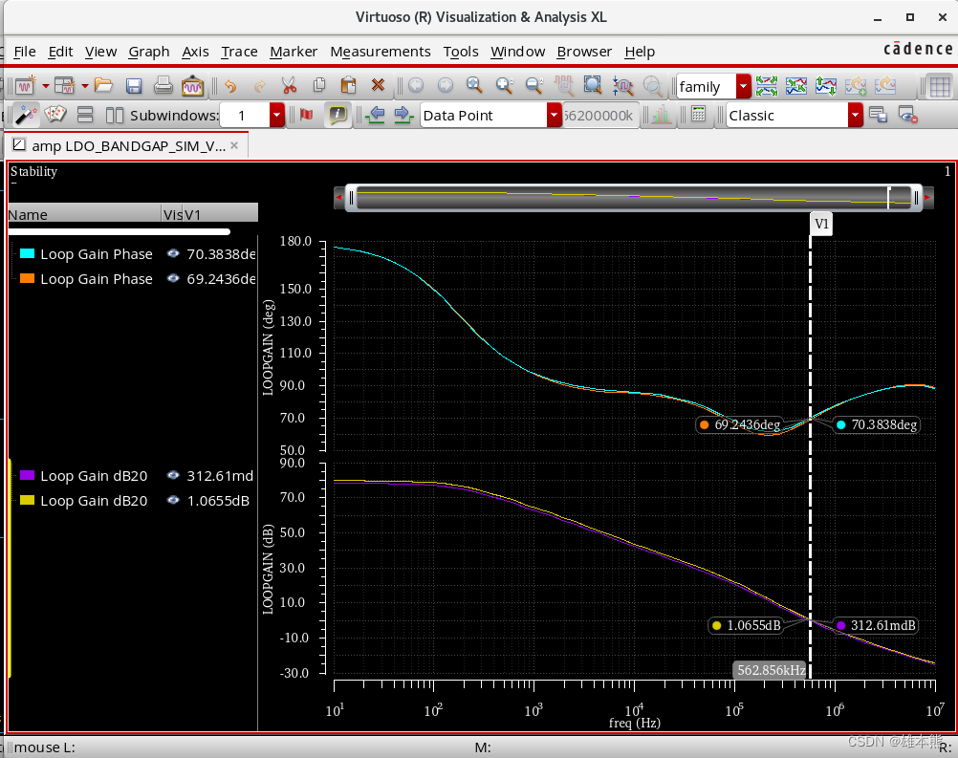Open the Data Point dropdown
Screen dimensions: 958x758
tap(555, 115)
